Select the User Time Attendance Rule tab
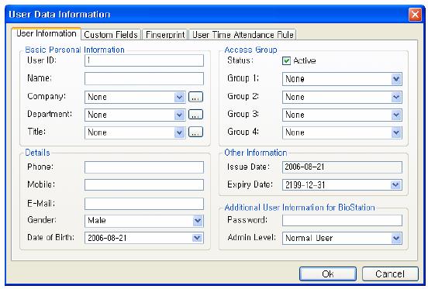 point(243,35)
